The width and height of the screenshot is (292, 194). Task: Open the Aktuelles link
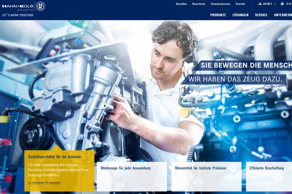click(181, 4)
